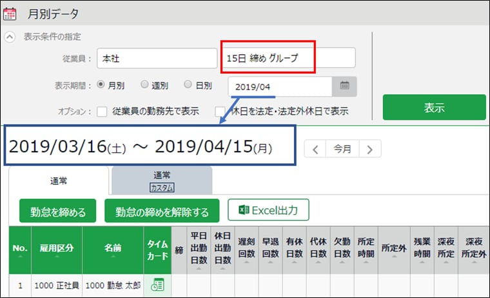490x298 pixels.
Task: Select the 週別 radio button
Action: click(x=144, y=84)
